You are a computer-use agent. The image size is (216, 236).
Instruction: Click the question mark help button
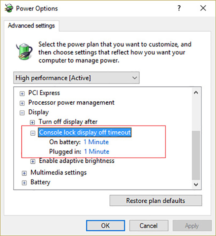coord(179,8)
